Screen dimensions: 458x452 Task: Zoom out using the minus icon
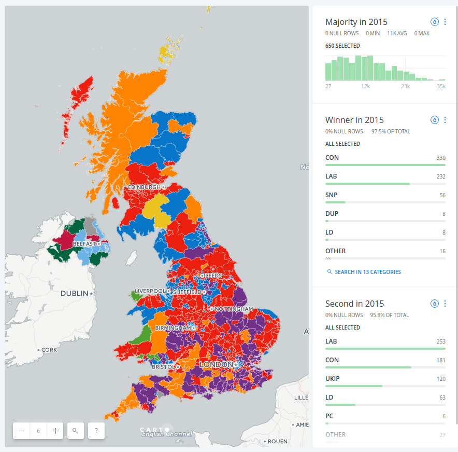point(21,431)
